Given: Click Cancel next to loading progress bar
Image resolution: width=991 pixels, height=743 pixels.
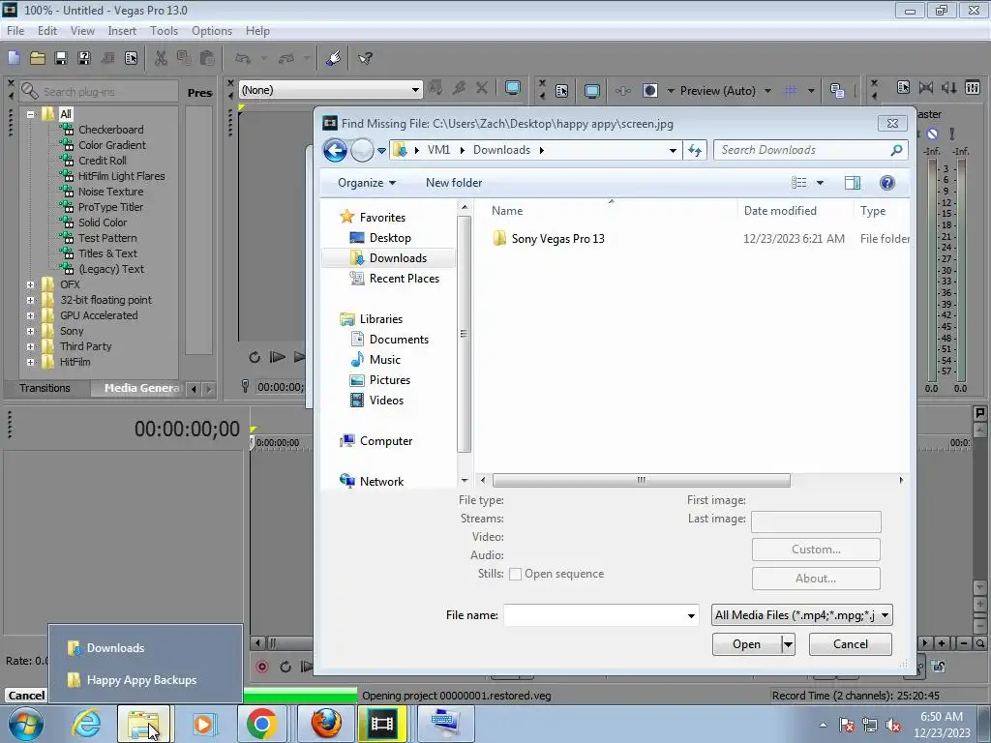Looking at the screenshot, I should [x=26, y=696].
